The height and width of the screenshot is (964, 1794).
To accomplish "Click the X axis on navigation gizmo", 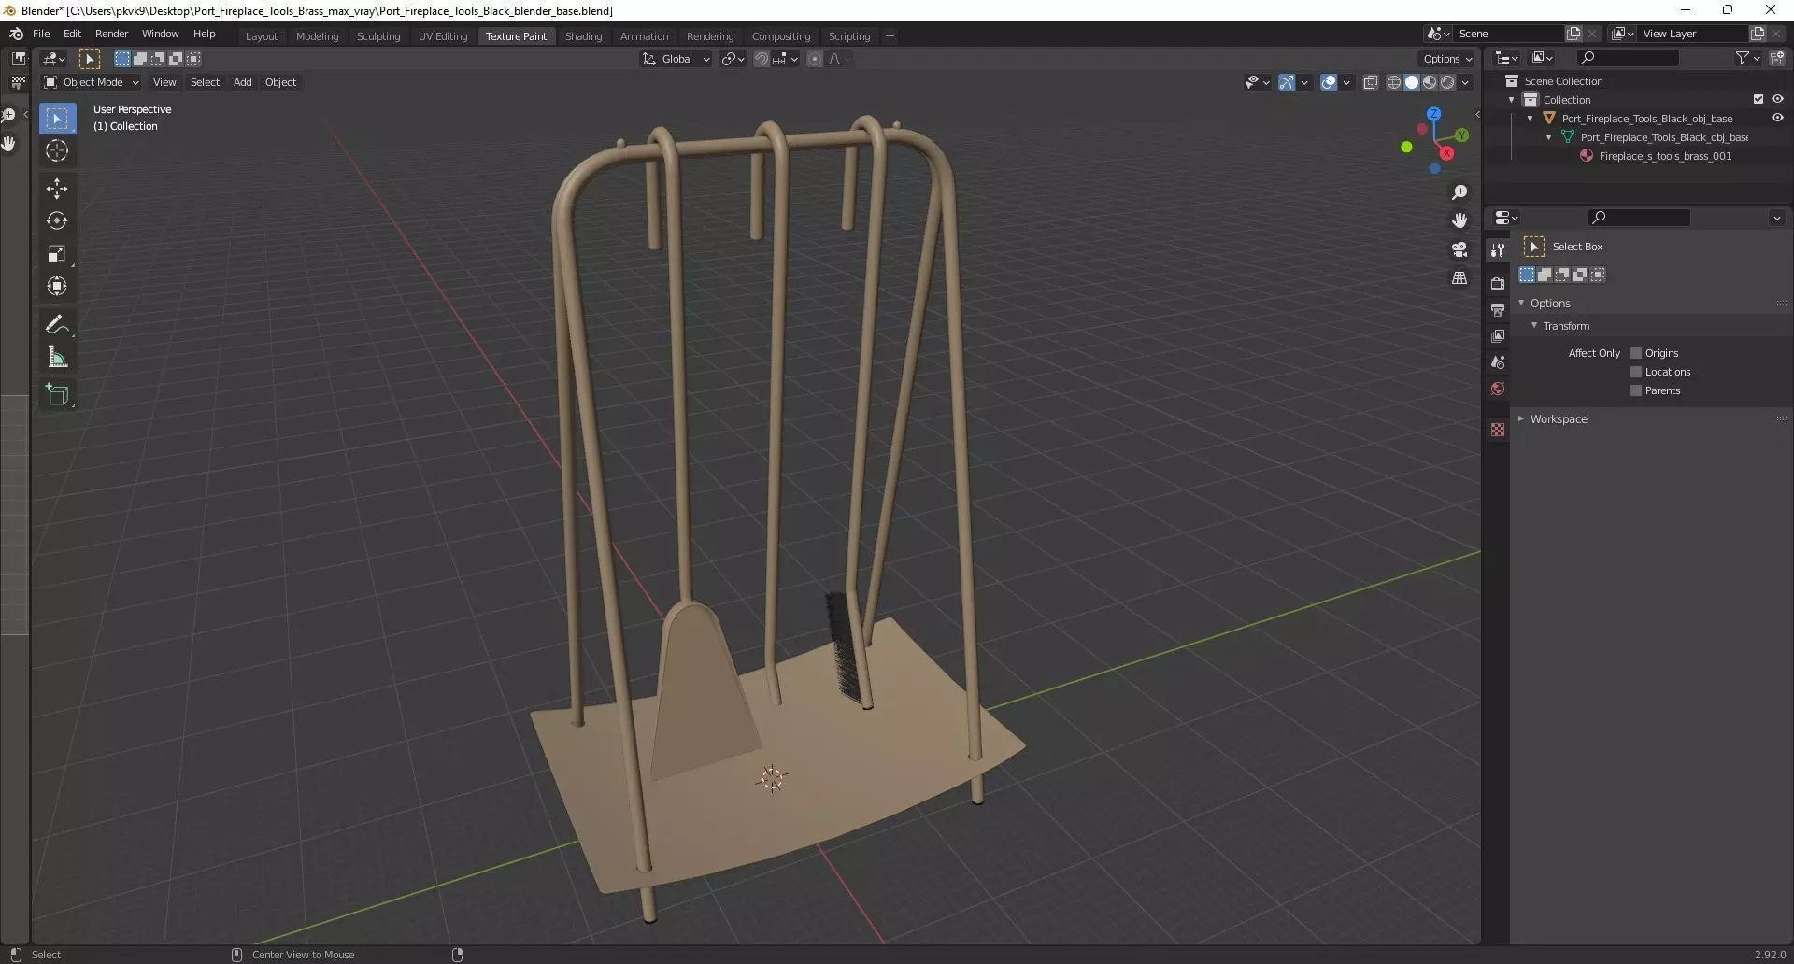I will (1446, 152).
